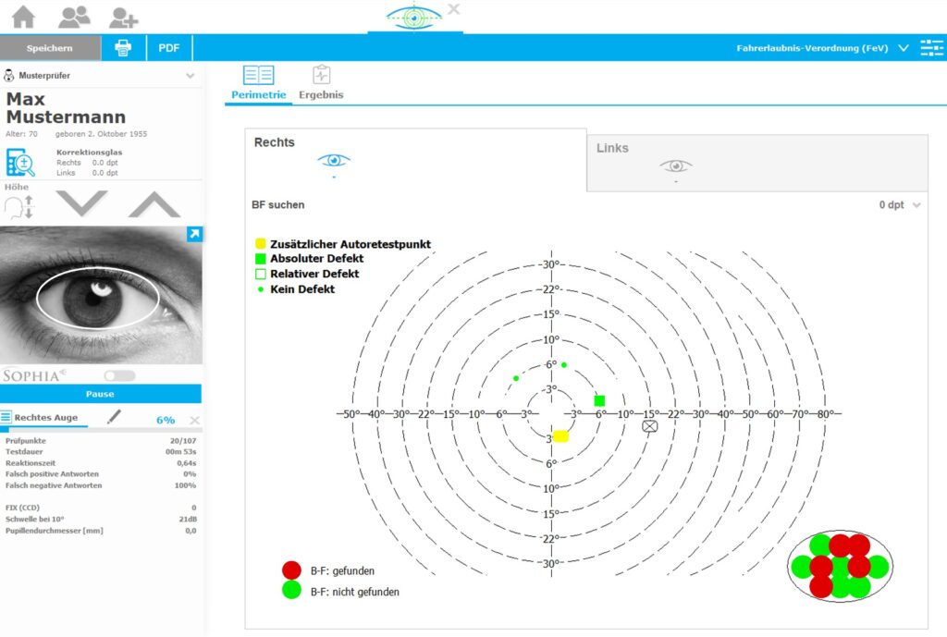Open the patient list icon

(74, 17)
